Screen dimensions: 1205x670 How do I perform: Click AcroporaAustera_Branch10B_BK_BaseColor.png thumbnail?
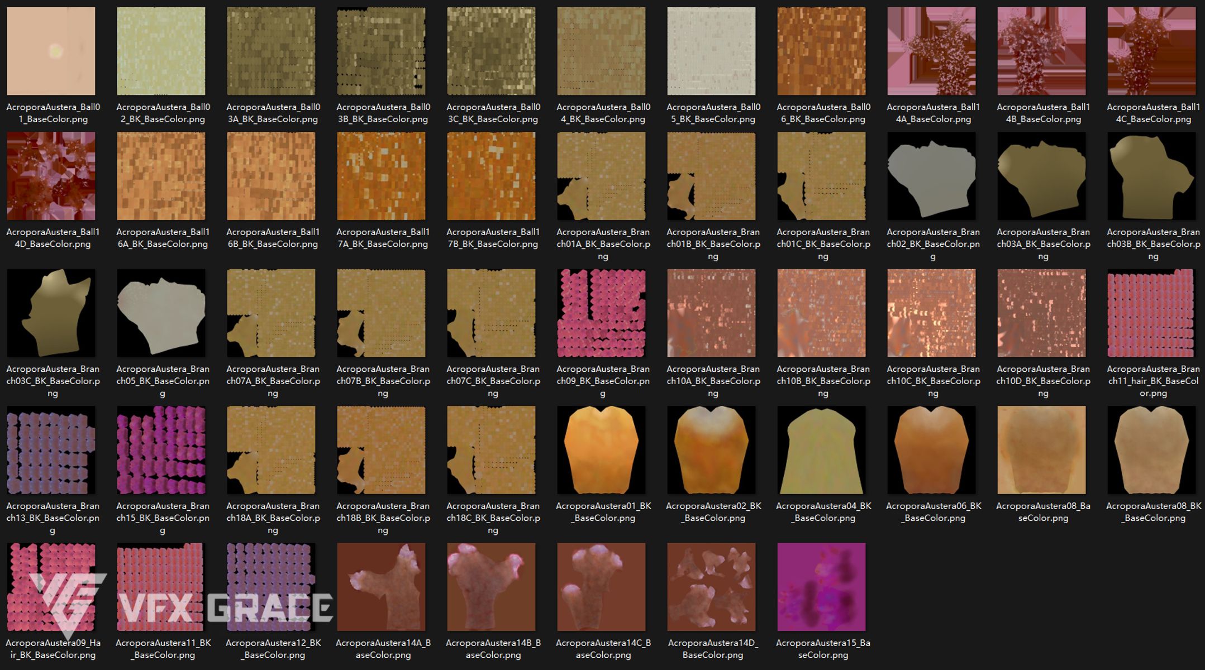[821, 313]
